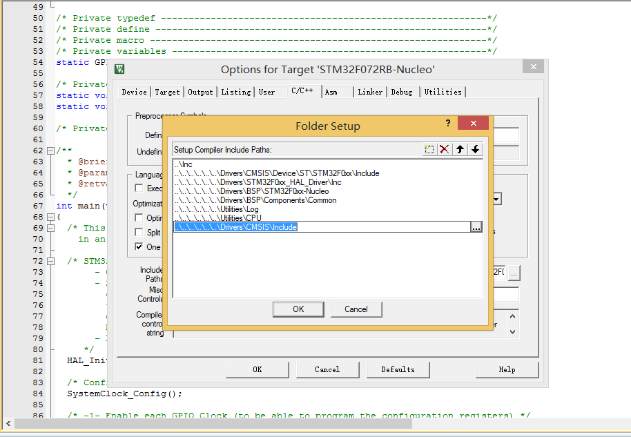The width and height of the screenshot is (631, 437).
Task: Collapse the main function fold at line 68
Action: tap(50, 217)
